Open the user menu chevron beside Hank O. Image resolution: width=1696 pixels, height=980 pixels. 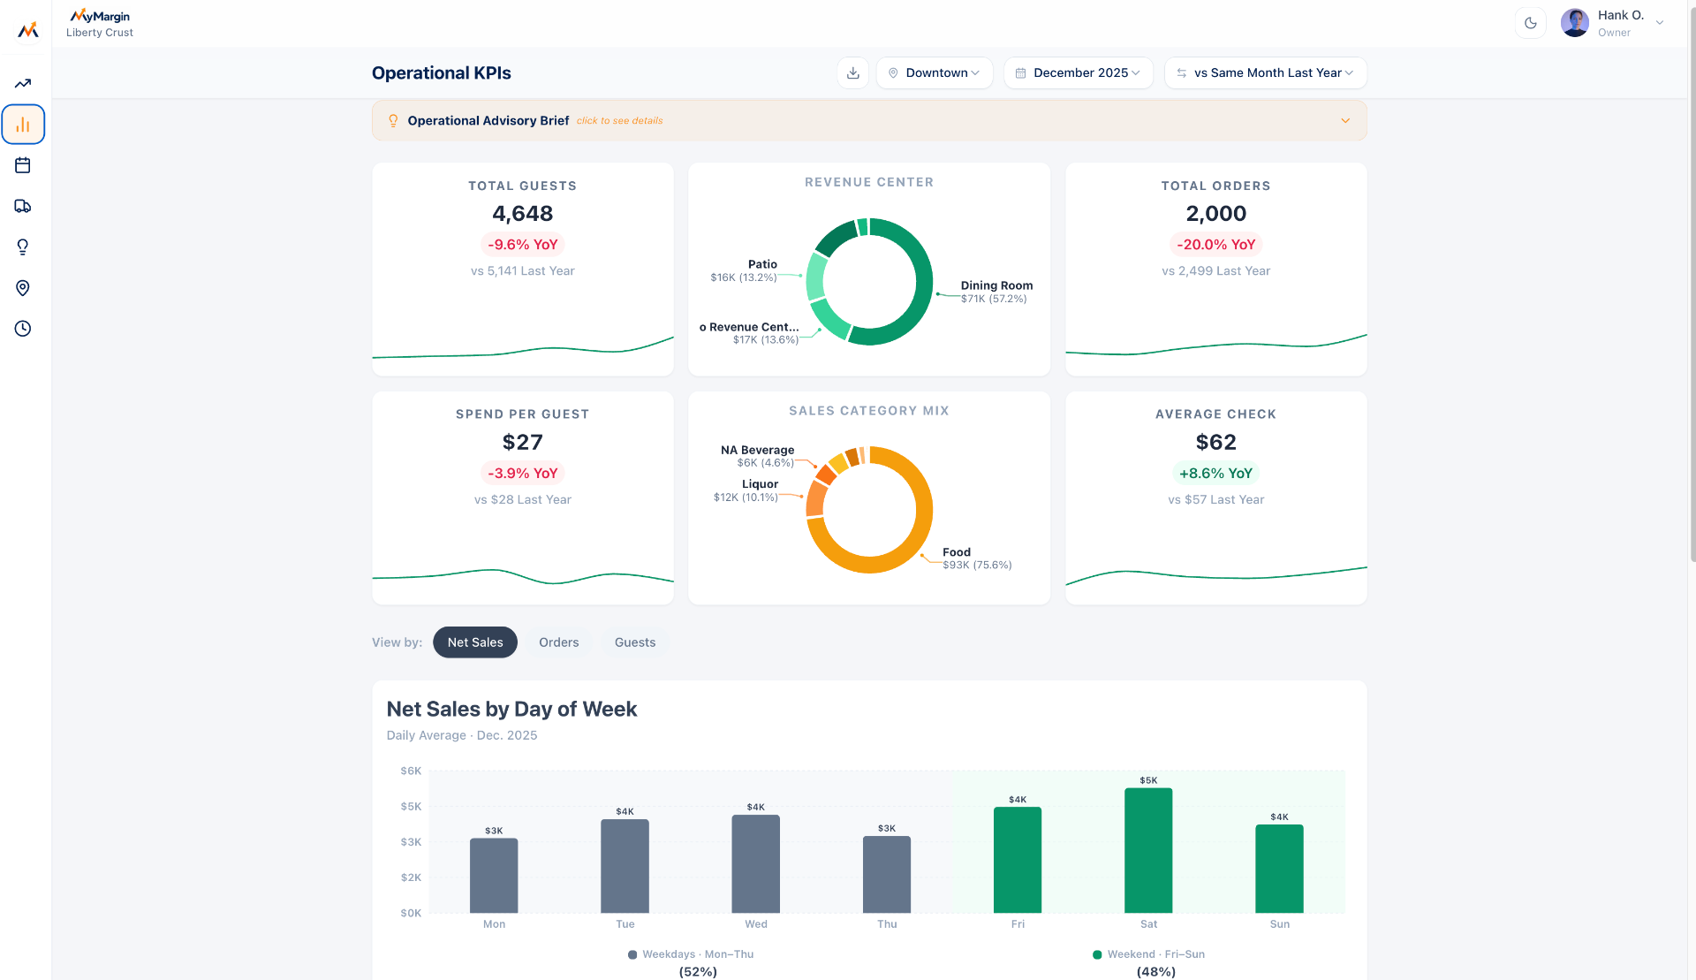coord(1660,23)
